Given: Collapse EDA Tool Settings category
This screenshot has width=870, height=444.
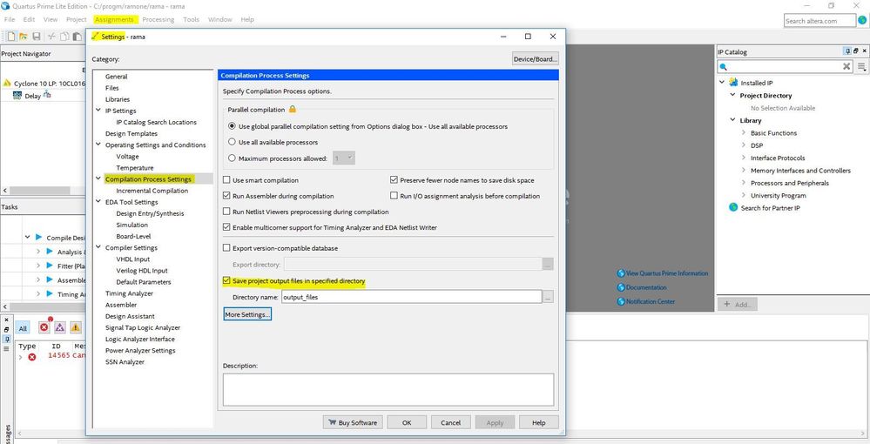Looking at the screenshot, I should [x=98, y=201].
